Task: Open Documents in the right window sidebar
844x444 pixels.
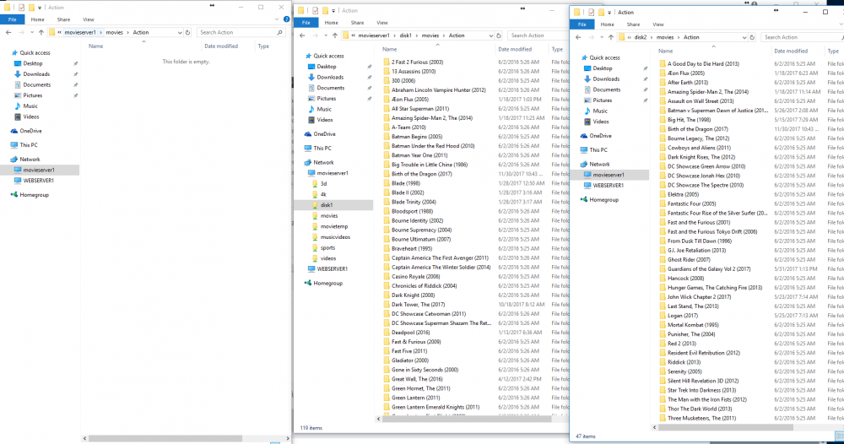Action: click(606, 89)
